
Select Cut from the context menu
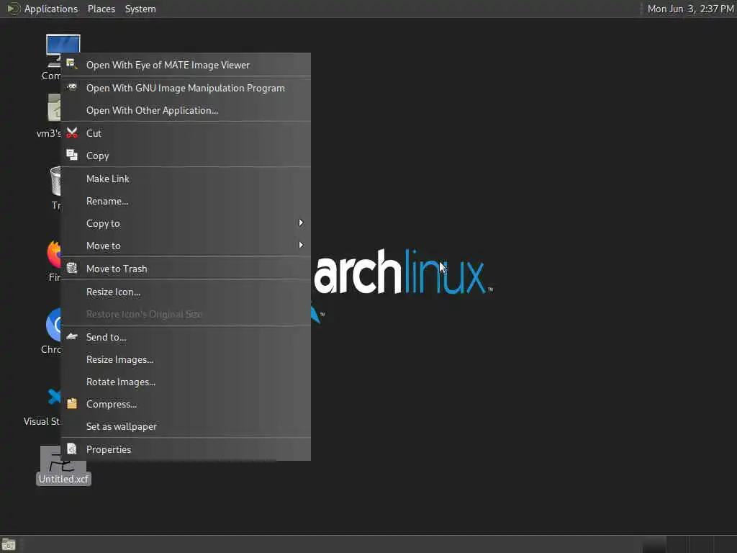coord(186,133)
